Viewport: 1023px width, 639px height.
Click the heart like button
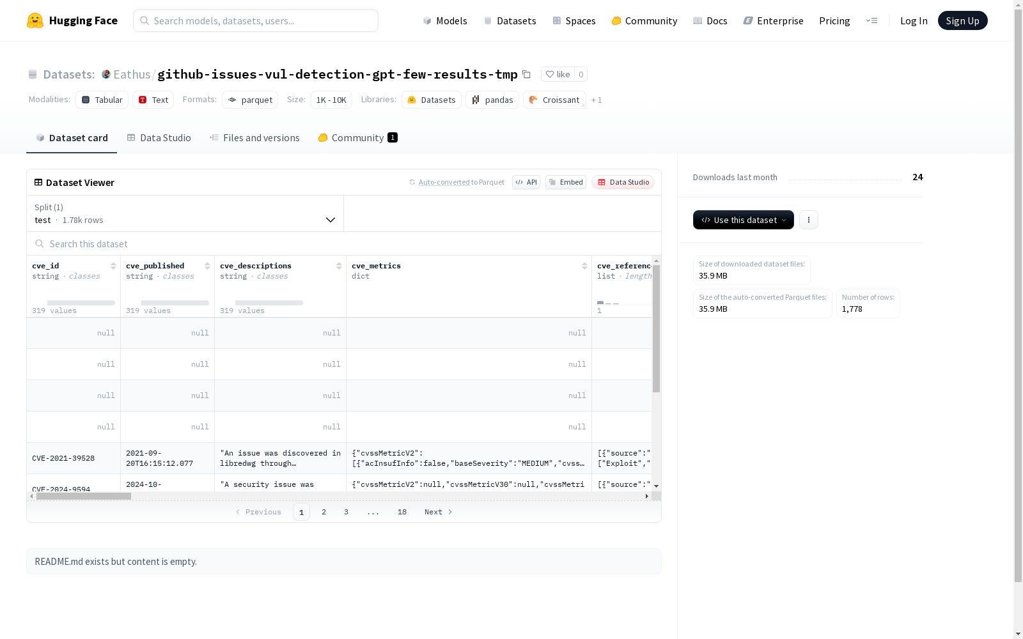[x=558, y=74]
